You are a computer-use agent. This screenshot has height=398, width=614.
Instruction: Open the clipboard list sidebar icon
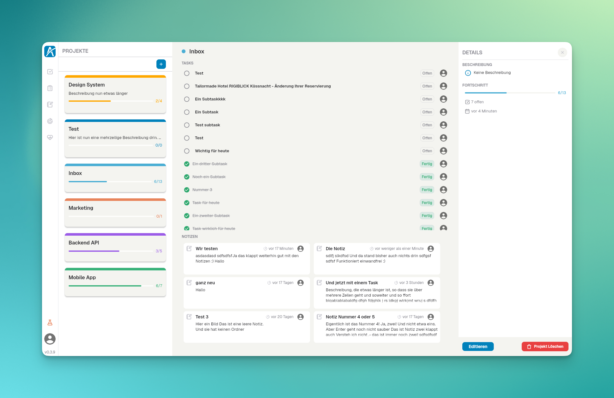(50, 88)
